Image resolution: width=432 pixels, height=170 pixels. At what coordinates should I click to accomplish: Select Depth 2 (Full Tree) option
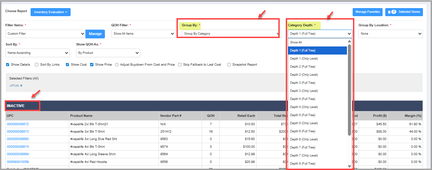click(303, 67)
